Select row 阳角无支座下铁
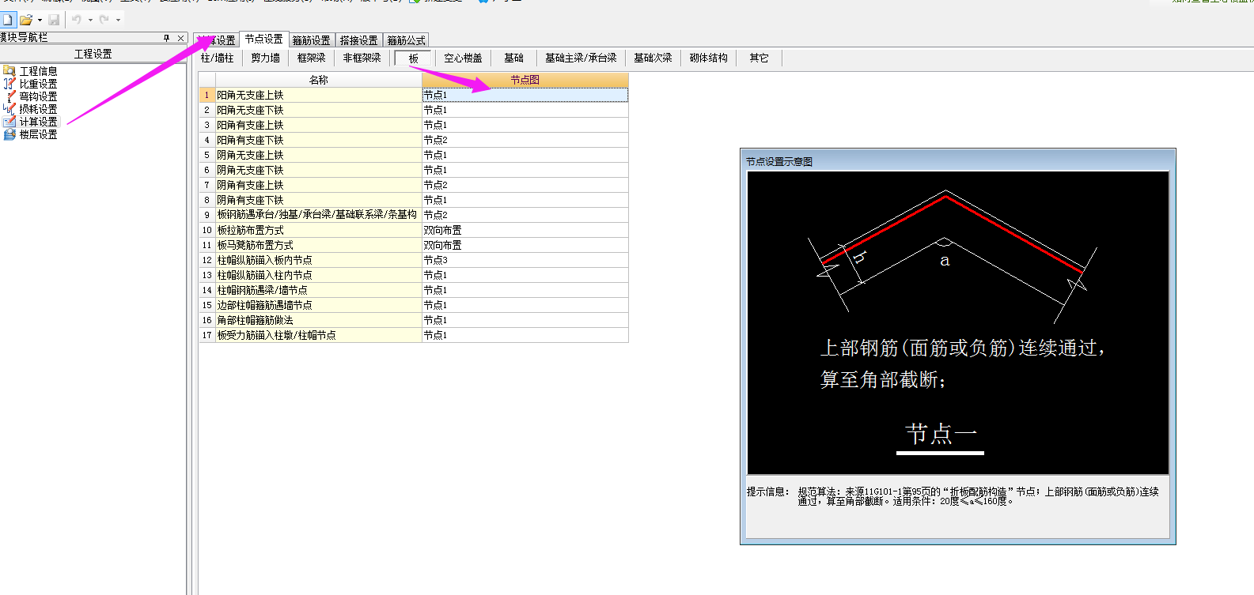 point(414,110)
